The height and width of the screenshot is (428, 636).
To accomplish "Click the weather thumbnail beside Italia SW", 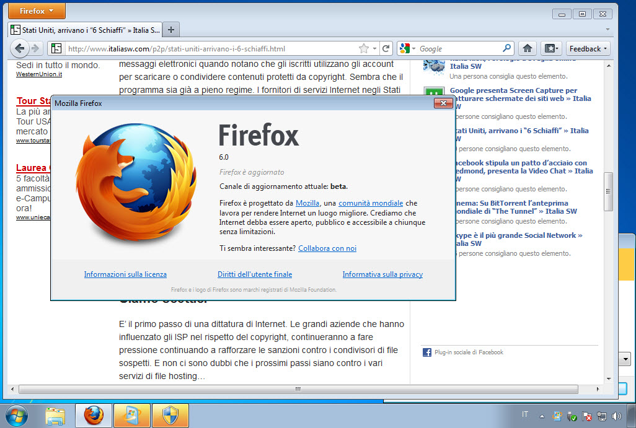I will (x=434, y=67).
